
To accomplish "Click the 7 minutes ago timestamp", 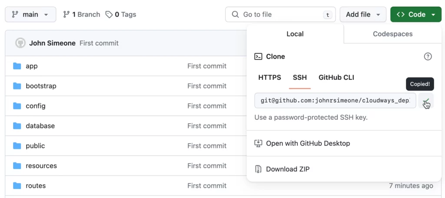I will click(x=411, y=186).
